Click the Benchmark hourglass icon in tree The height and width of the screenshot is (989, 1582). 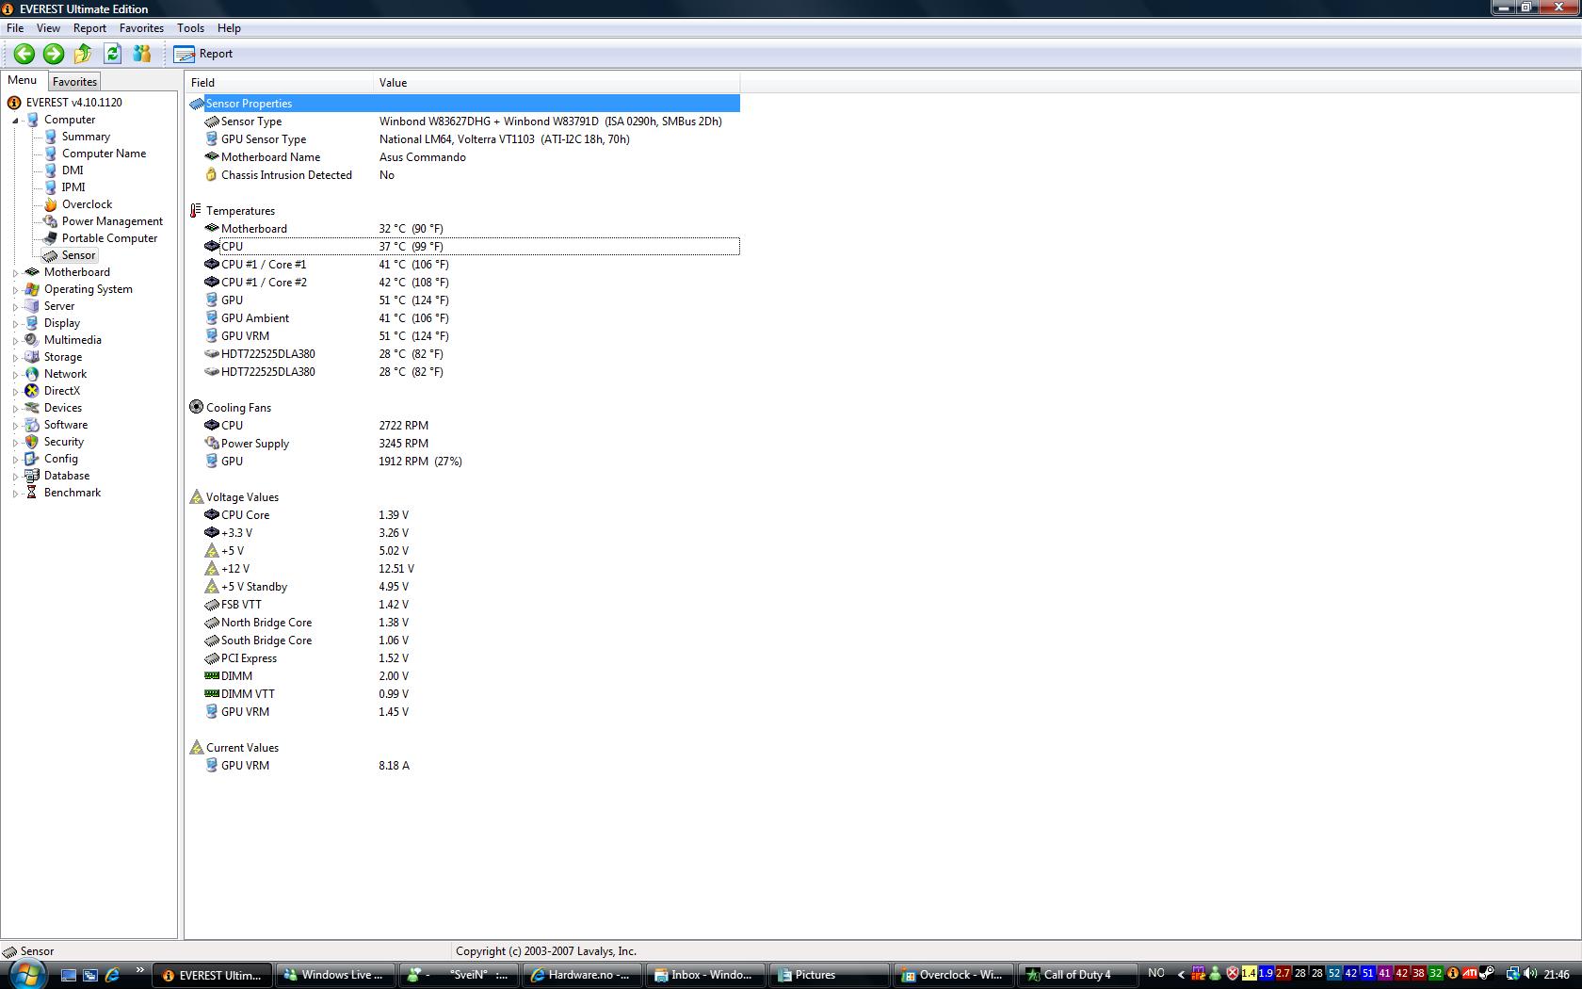(32, 493)
